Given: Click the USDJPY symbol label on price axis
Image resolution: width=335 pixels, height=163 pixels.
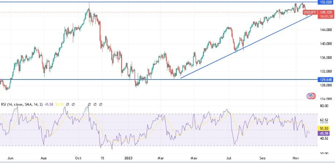Looking at the screenshot, I should pos(310,12).
